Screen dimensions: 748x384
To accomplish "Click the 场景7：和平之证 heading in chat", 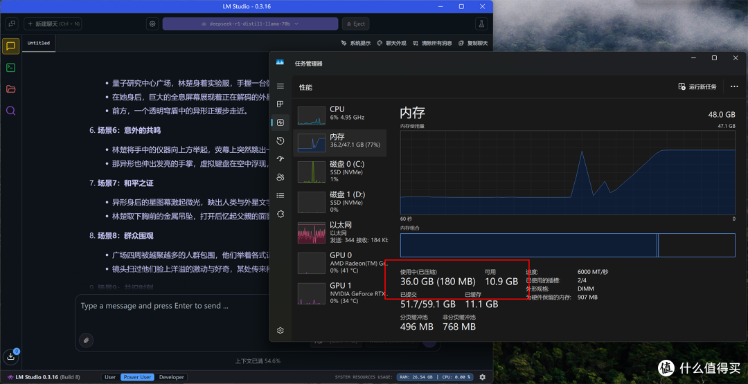I will pos(125,183).
